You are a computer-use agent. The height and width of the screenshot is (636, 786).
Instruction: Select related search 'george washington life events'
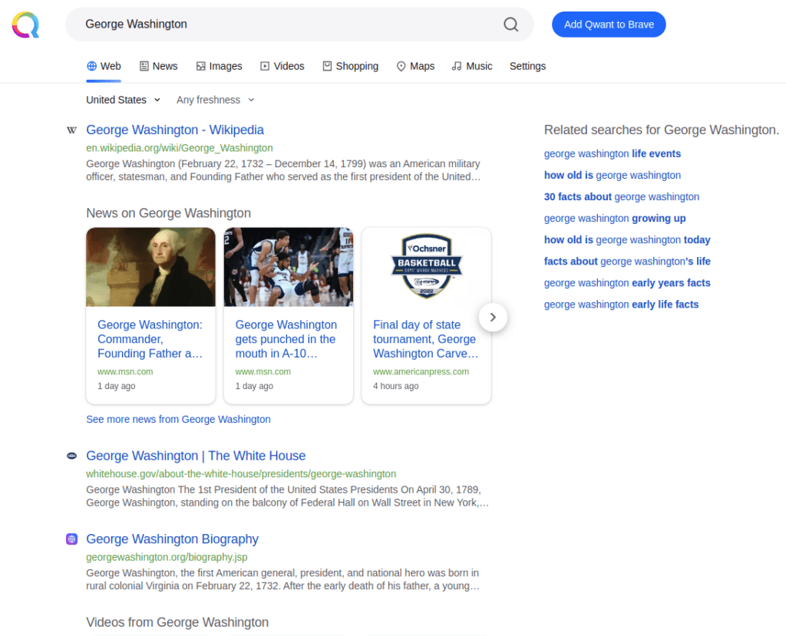click(x=613, y=154)
